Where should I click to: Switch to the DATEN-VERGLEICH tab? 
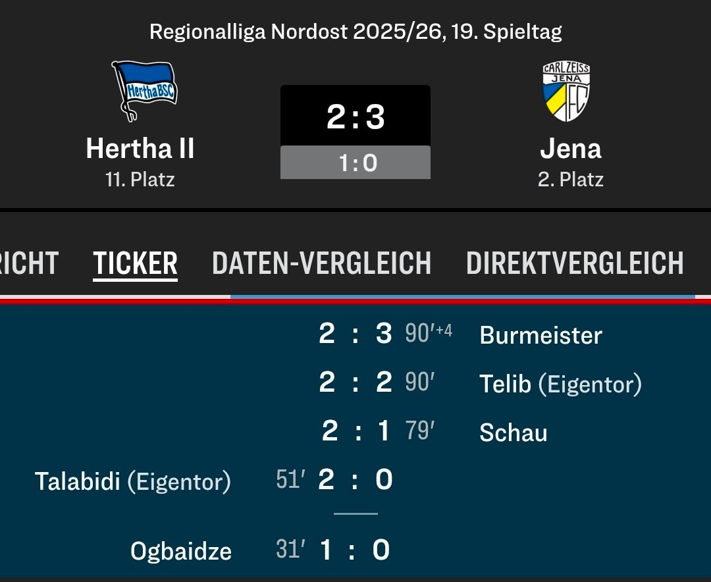point(321,263)
